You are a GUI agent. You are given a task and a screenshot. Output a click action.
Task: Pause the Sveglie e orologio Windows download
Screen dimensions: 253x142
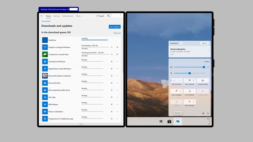click(x=112, y=47)
